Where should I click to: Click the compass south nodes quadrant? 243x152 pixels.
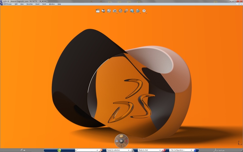click(121, 146)
